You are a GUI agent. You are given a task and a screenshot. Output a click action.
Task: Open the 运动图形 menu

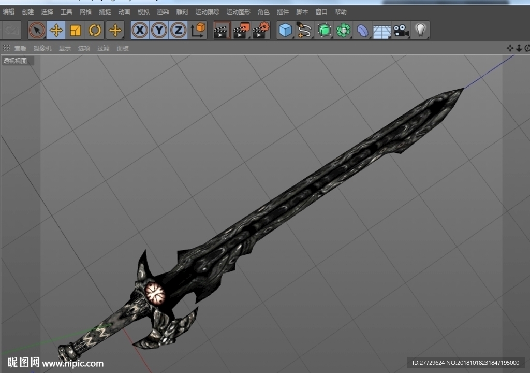(238, 12)
